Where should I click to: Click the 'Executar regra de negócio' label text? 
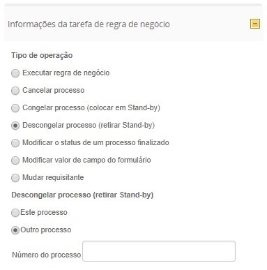pos(66,73)
